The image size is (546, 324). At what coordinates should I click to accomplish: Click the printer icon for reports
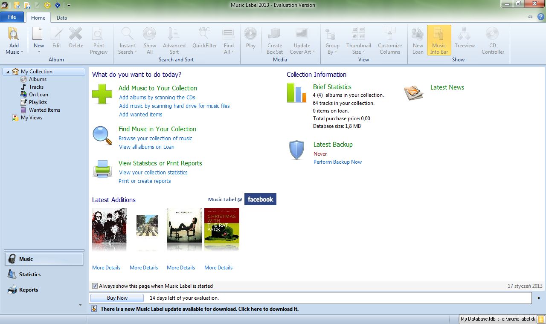102,169
